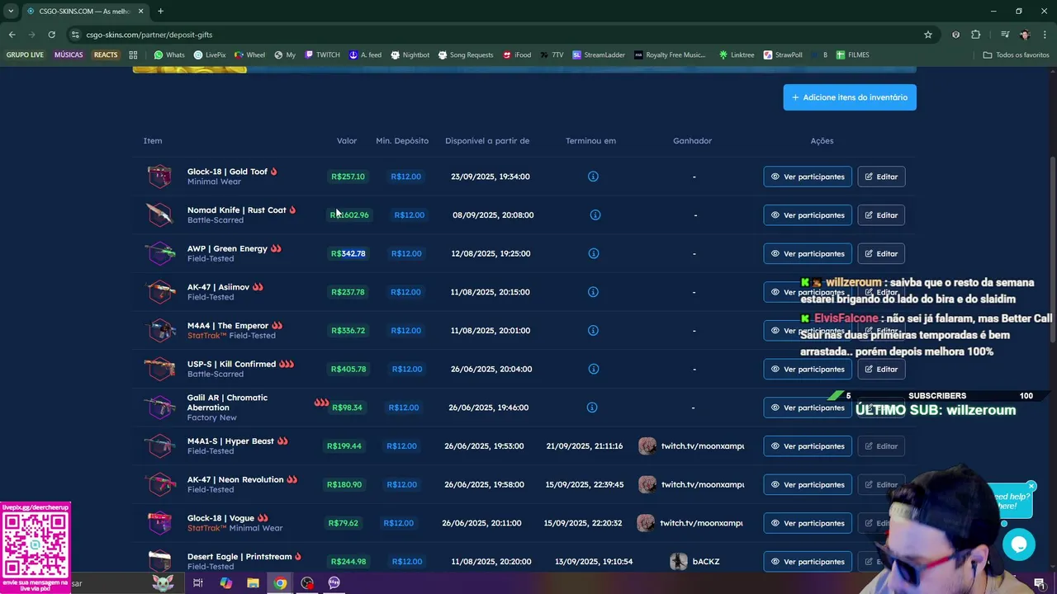Open the MÚSICAS bookmark folder
The width and height of the screenshot is (1057, 594).
tap(69, 55)
